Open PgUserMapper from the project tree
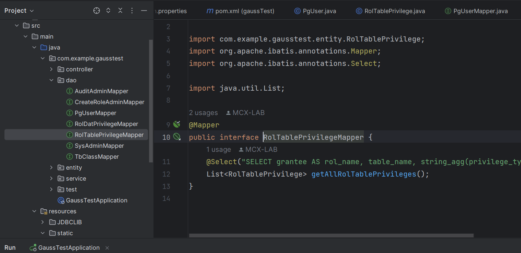This screenshot has height=253, width=521. point(96,113)
